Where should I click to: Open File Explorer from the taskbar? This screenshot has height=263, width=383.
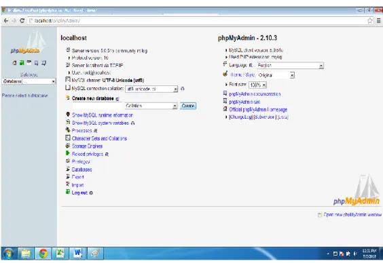pos(26,254)
